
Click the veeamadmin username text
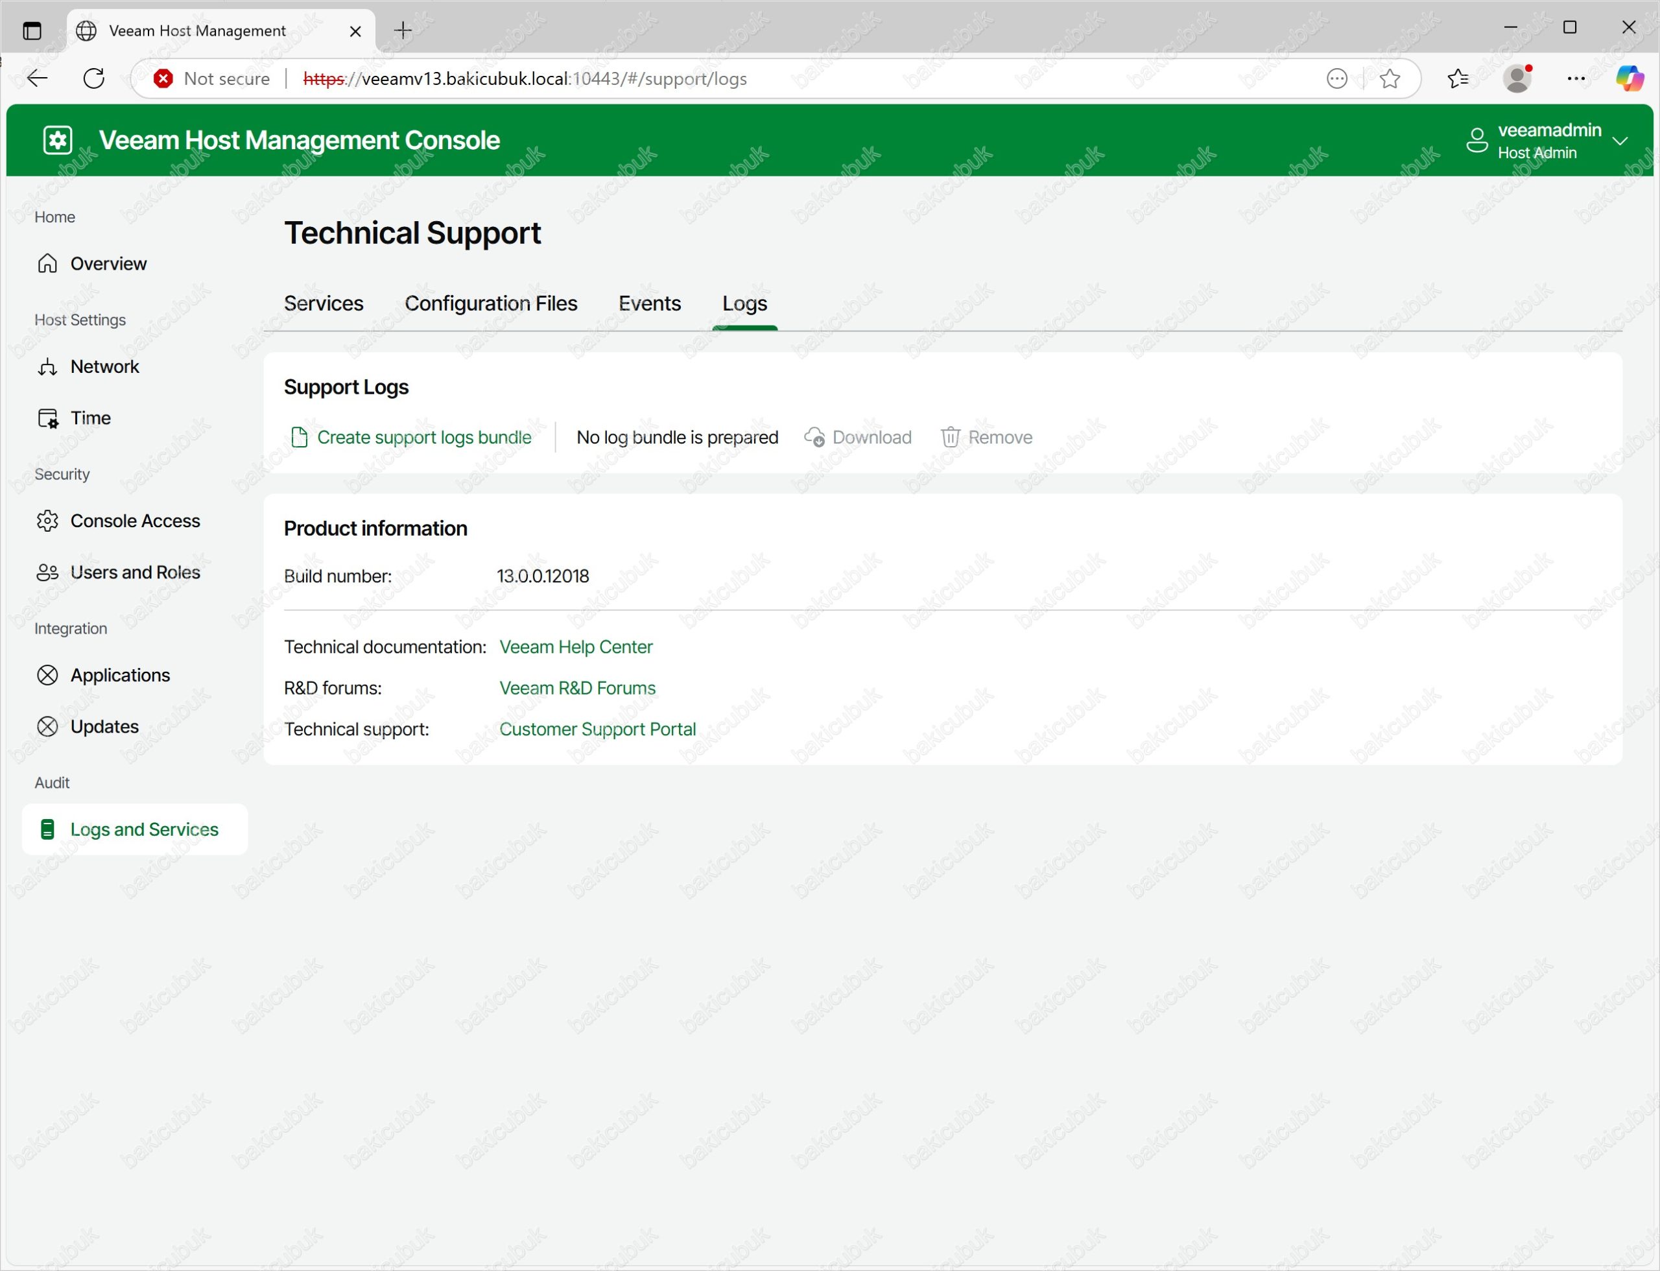tap(1550, 130)
